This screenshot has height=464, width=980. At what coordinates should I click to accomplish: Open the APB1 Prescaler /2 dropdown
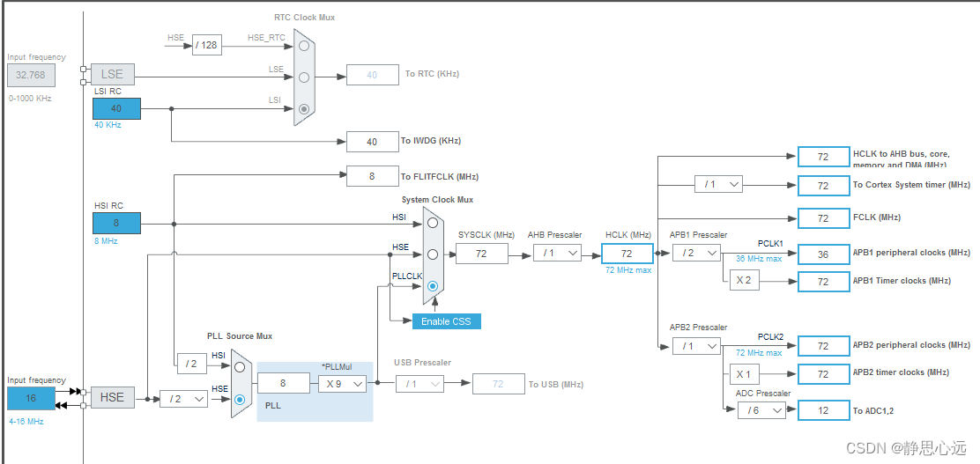click(696, 253)
